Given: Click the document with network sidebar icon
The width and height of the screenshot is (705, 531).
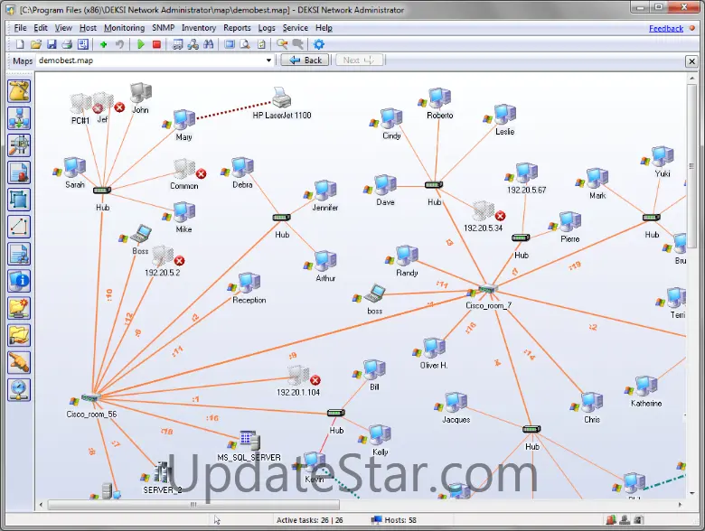Looking at the screenshot, I should coord(19,254).
